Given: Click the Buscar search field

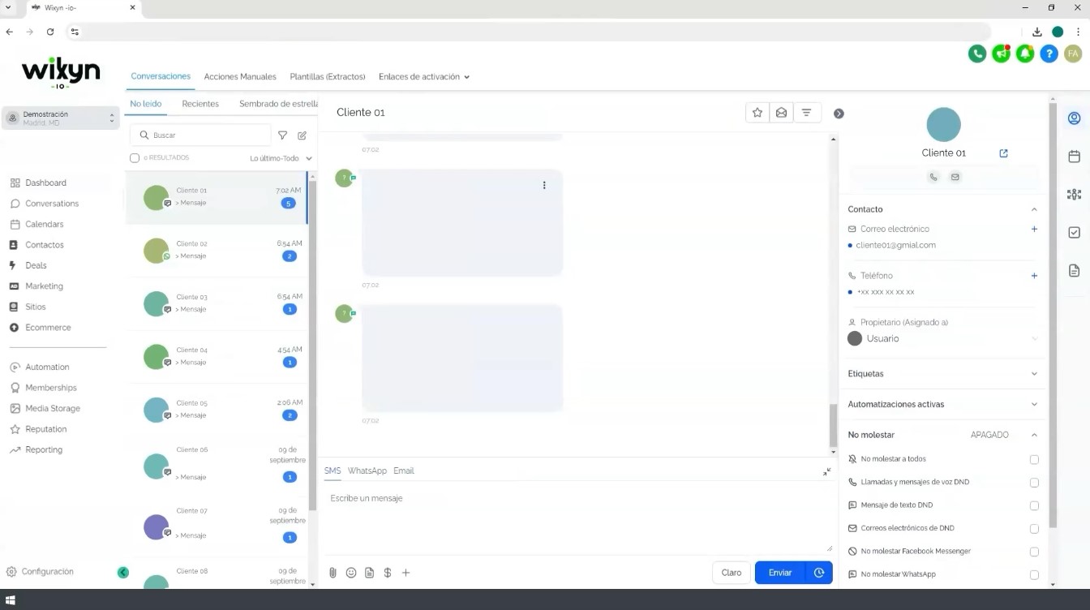Looking at the screenshot, I should 201,135.
